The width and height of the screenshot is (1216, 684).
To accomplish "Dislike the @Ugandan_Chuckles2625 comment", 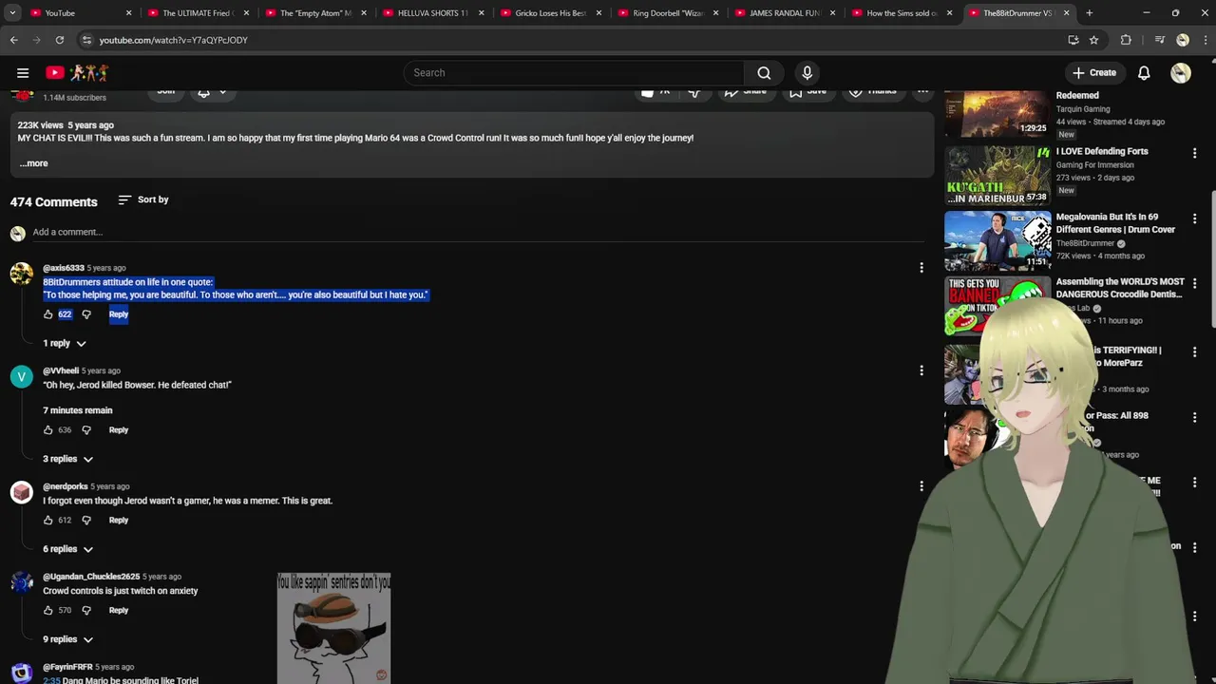I will [x=86, y=611].
